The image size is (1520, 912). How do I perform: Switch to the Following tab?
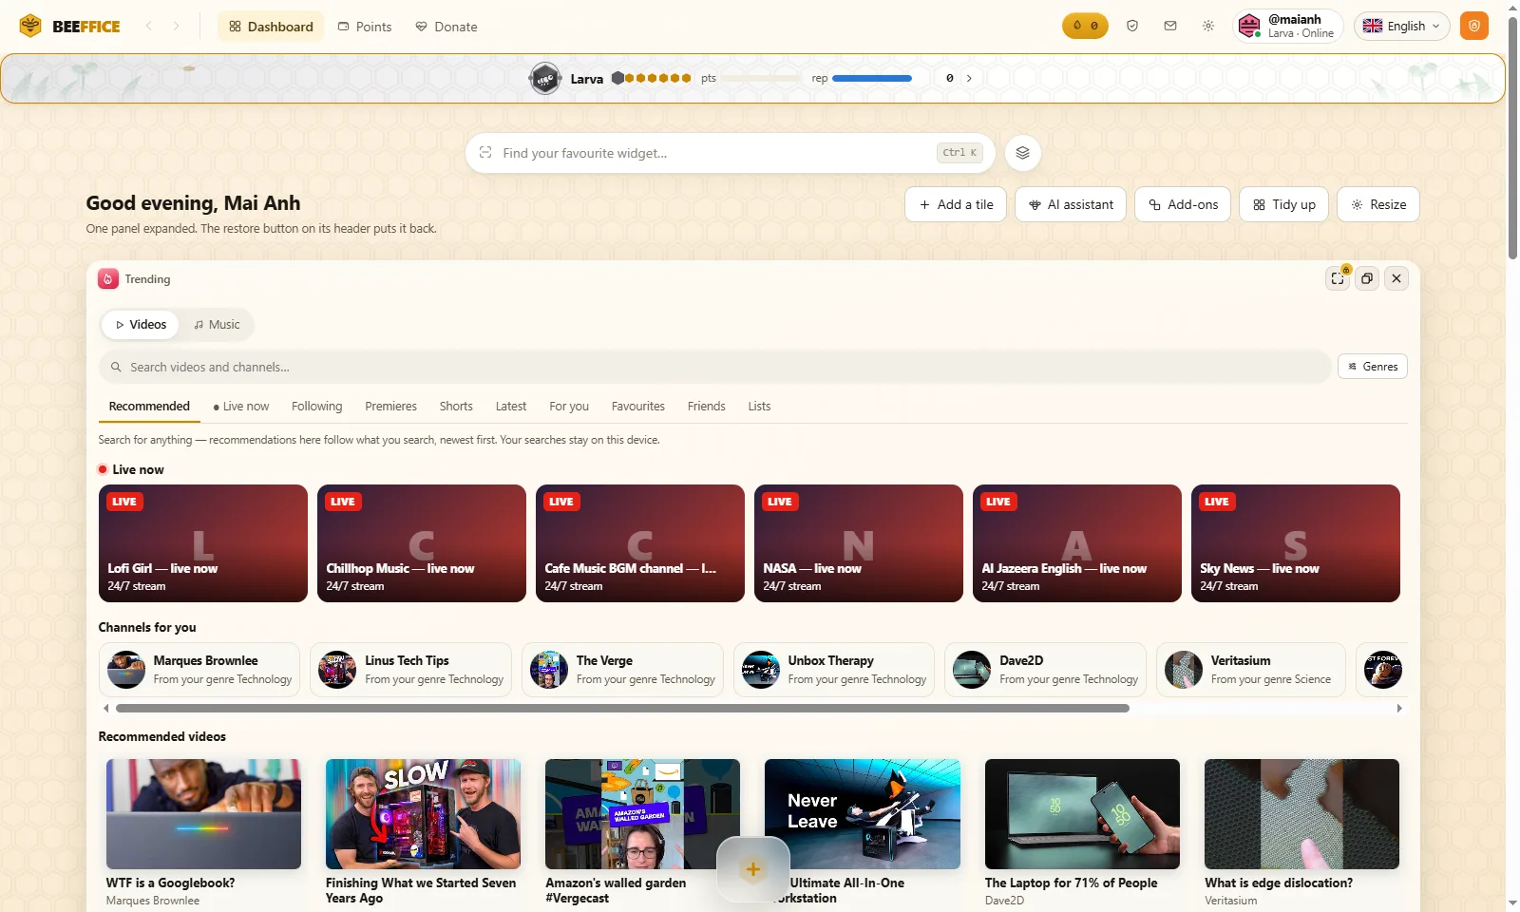click(x=316, y=407)
